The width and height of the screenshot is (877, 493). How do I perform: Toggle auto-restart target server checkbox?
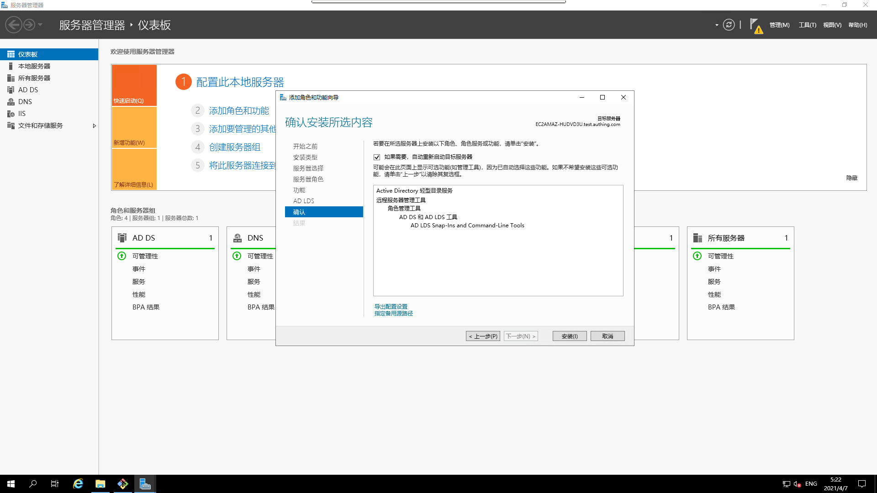tap(377, 157)
